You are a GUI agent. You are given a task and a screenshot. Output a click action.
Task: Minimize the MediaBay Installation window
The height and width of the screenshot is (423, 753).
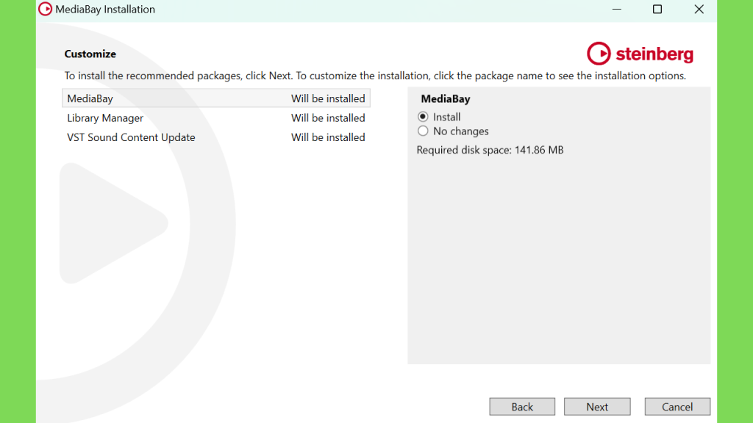tap(617, 9)
